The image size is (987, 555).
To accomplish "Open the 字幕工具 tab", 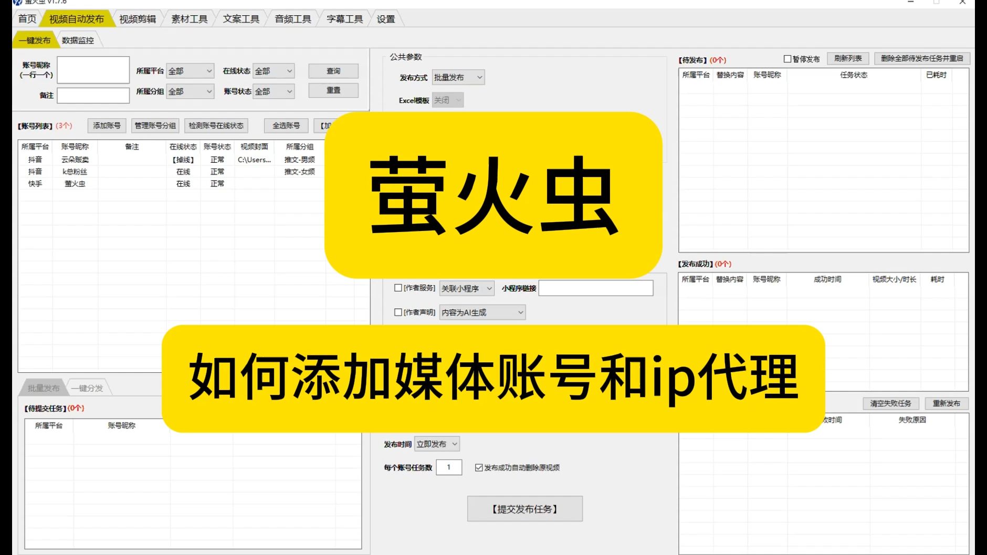I will point(345,19).
